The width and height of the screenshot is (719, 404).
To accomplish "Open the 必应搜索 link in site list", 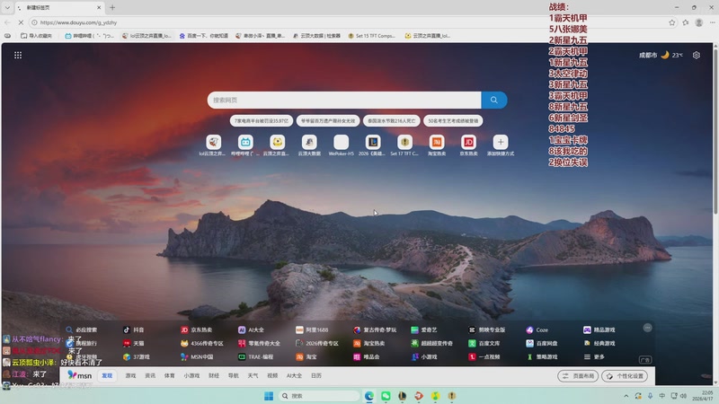I will point(81,329).
